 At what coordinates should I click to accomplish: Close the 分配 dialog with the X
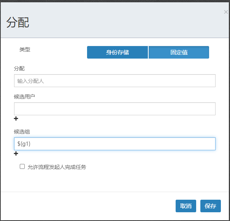coord(226,12)
